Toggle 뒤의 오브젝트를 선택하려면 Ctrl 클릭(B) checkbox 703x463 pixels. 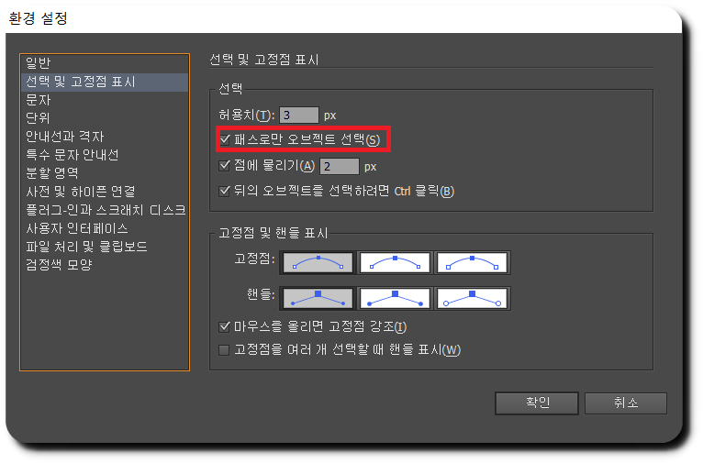(224, 192)
